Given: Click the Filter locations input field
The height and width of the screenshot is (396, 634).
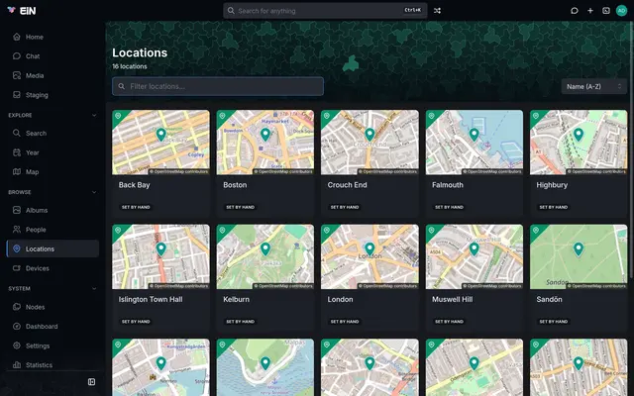Looking at the screenshot, I should point(218,86).
